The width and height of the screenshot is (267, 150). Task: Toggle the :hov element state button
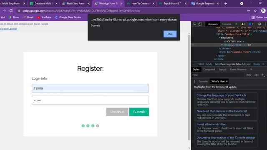click(249, 75)
